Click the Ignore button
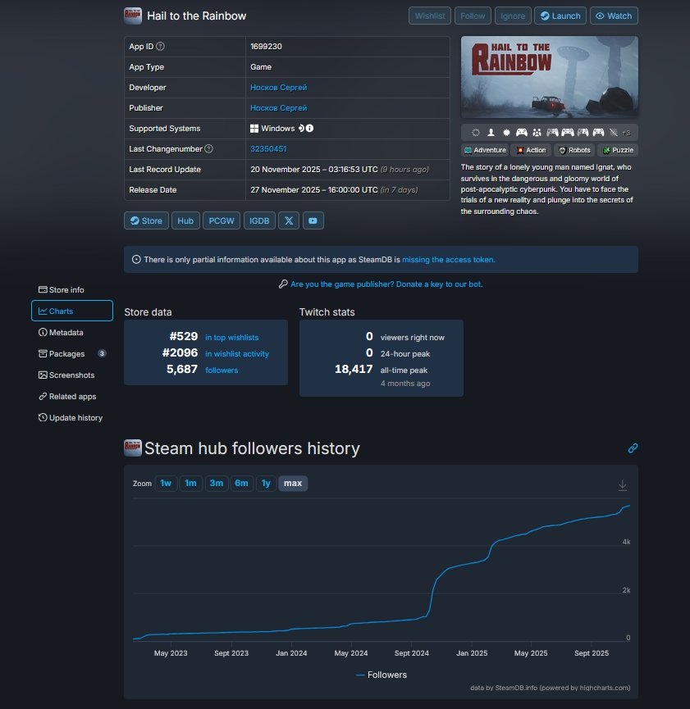The image size is (690, 709). 513,16
